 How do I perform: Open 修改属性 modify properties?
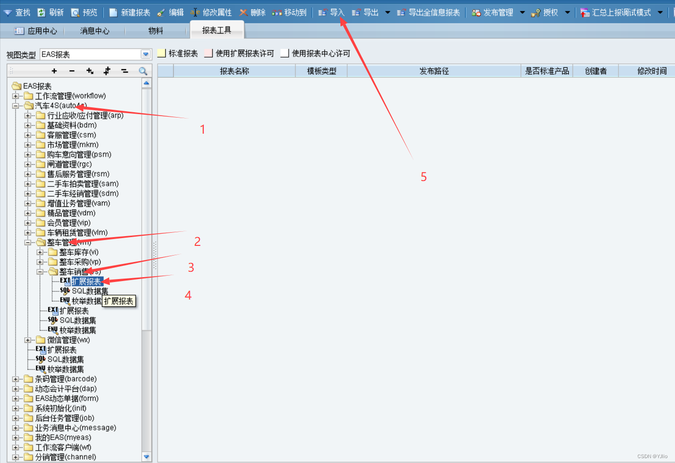(x=211, y=13)
